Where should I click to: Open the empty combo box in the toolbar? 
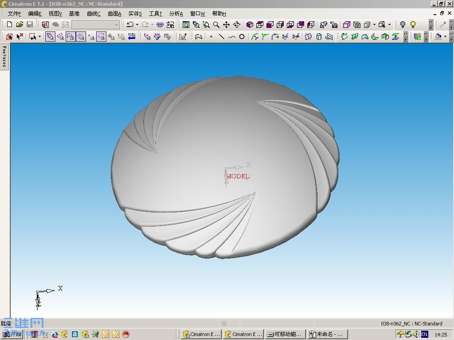pos(95,25)
